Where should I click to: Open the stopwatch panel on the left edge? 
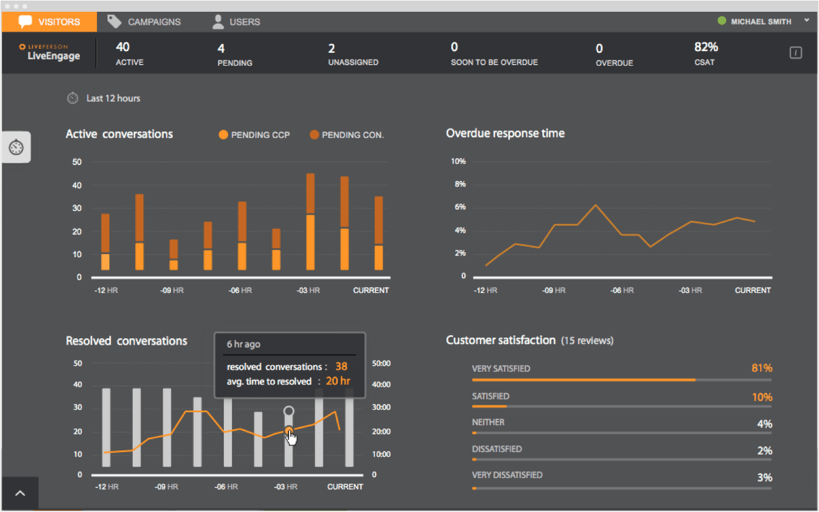tap(15, 147)
